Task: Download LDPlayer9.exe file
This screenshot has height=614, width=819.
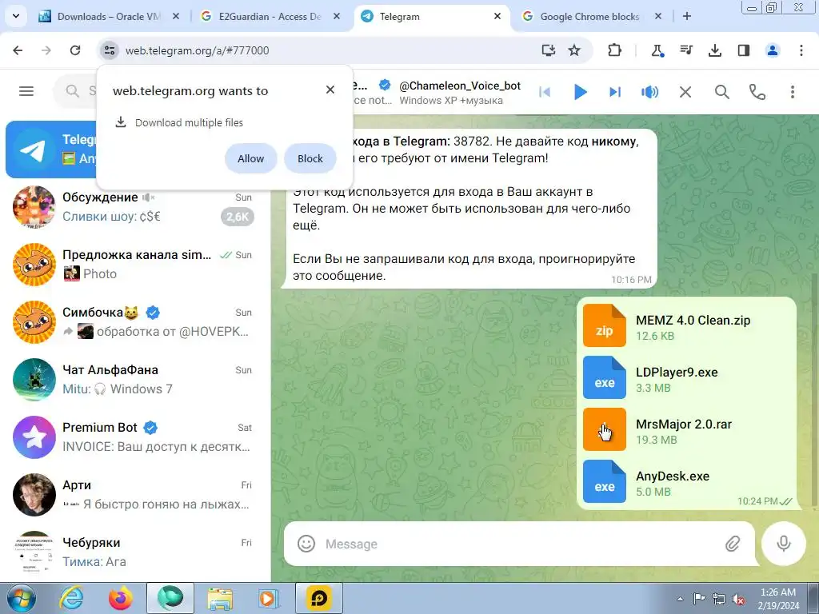Action: (x=605, y=377)
